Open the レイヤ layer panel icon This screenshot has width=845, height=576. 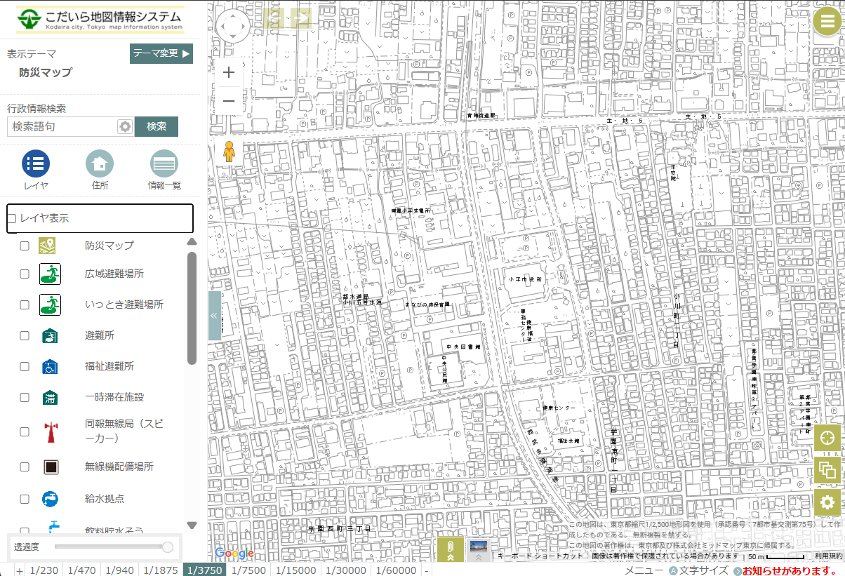pos(36,164)
